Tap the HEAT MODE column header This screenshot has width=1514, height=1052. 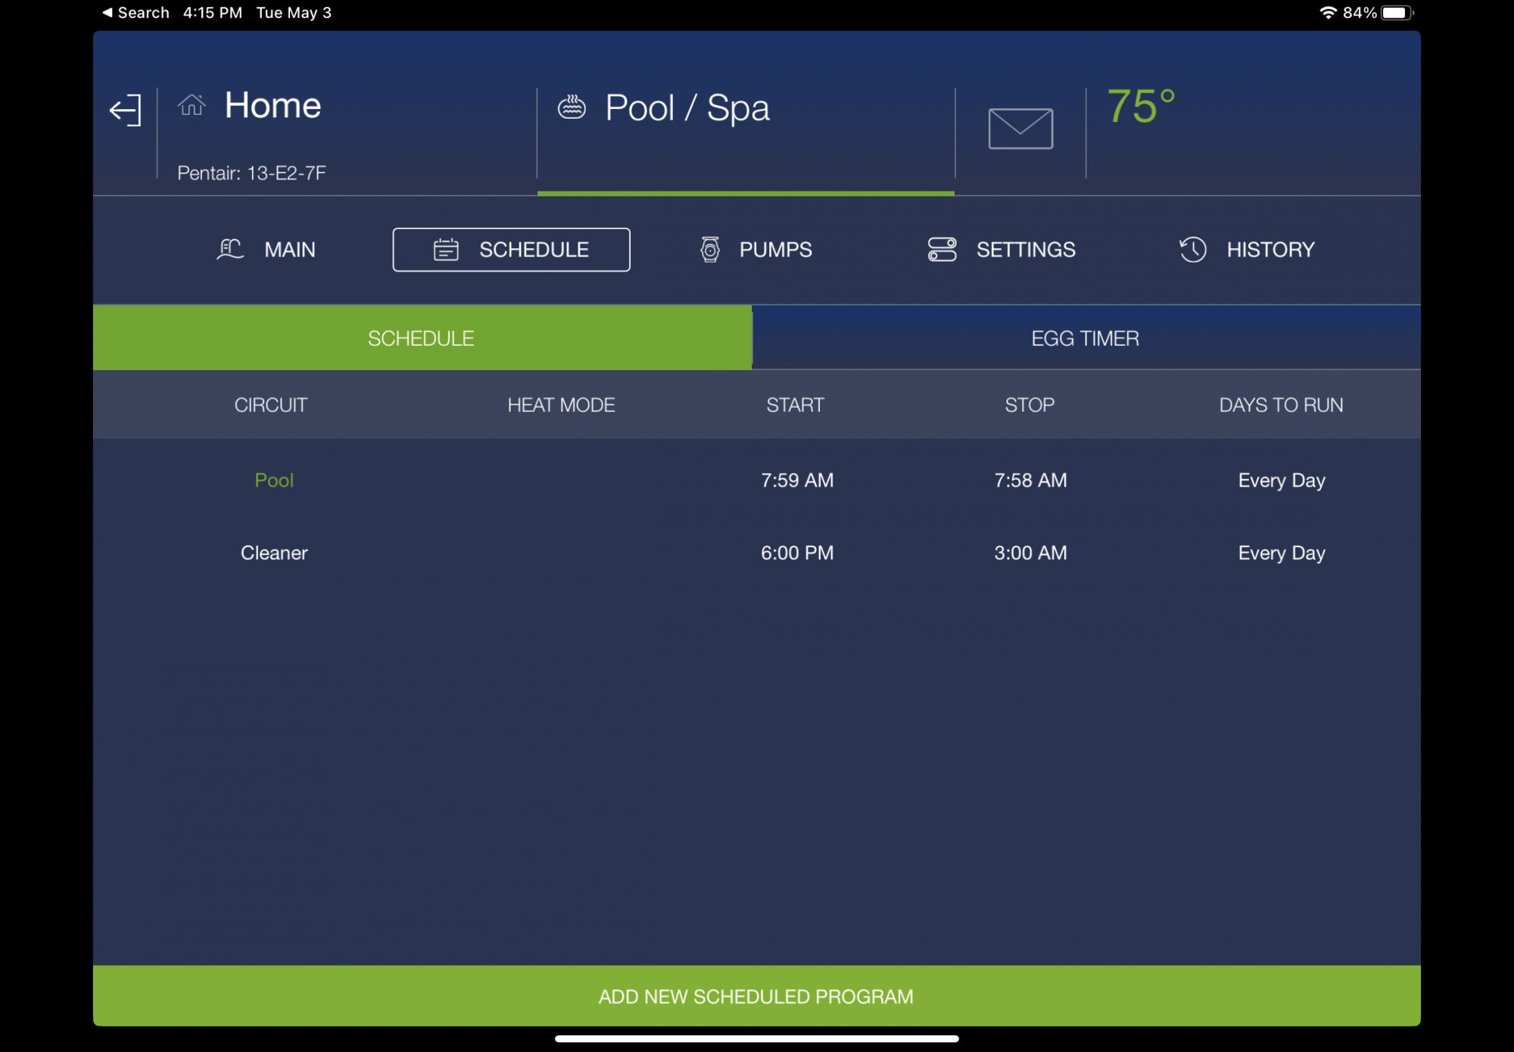(561, 405)
